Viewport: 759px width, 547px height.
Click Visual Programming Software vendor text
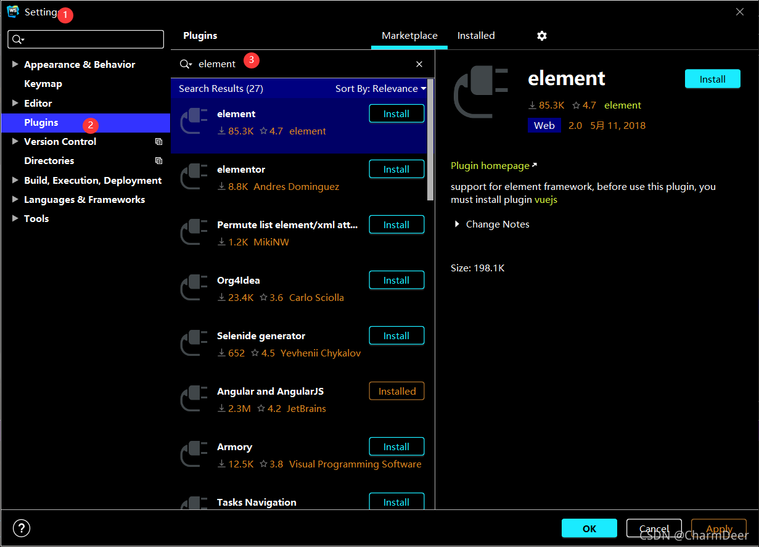click(x=355, y=464)
